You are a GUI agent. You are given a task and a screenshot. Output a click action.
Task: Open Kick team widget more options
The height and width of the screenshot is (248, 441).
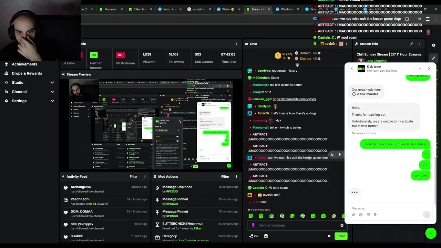pyautogui.click(x=421, y=69)
